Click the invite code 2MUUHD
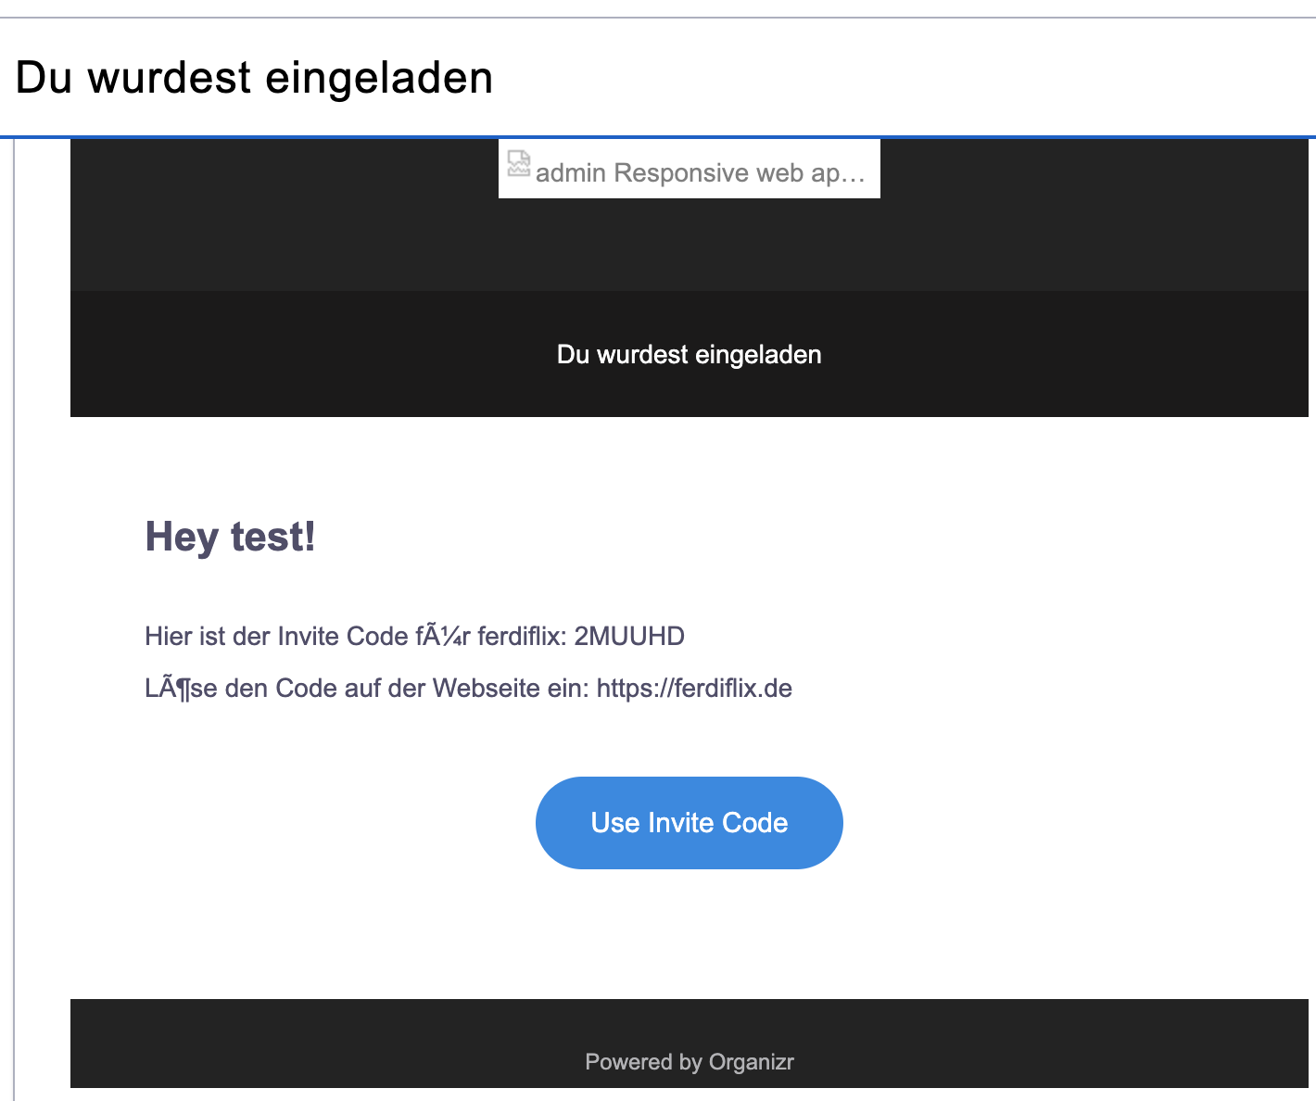This screenshot has height=1101, width=1316. click(x=629, y=637)
